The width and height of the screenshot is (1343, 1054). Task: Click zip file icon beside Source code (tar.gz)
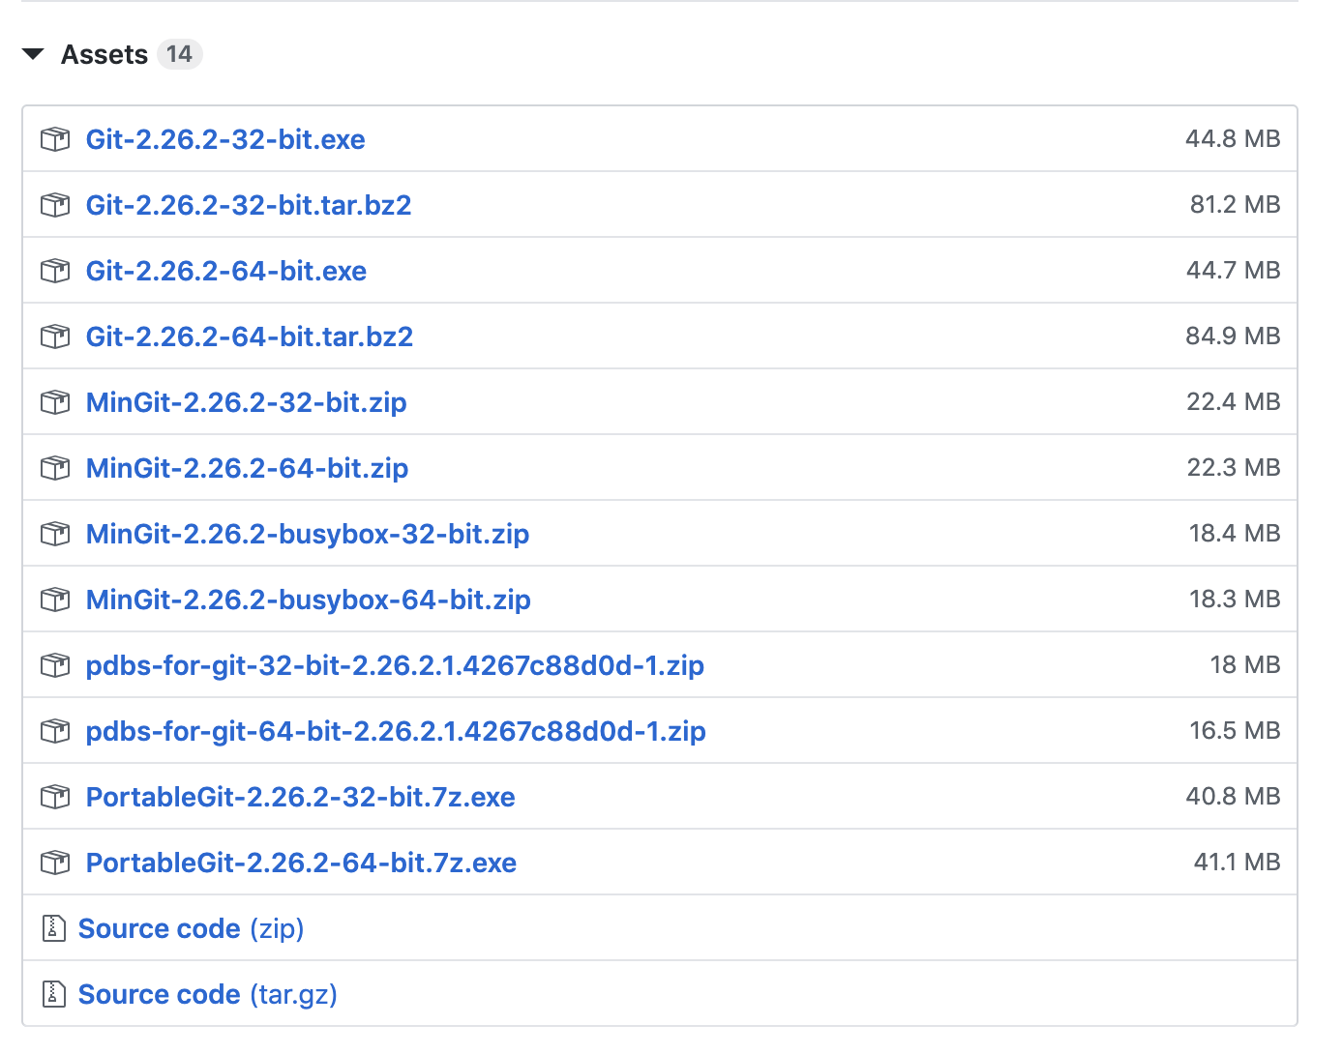[53, 994]
